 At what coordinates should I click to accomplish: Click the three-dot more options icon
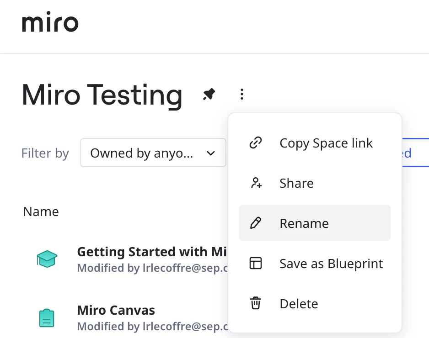pyautogui.click(x=242, y=95)
